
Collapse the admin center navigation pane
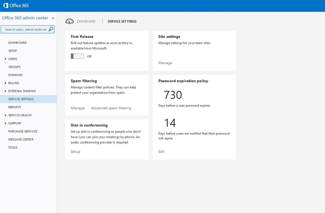[x=53, y=18]
